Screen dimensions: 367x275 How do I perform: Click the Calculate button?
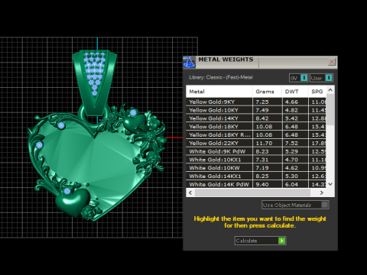click(x=260, y=241)
